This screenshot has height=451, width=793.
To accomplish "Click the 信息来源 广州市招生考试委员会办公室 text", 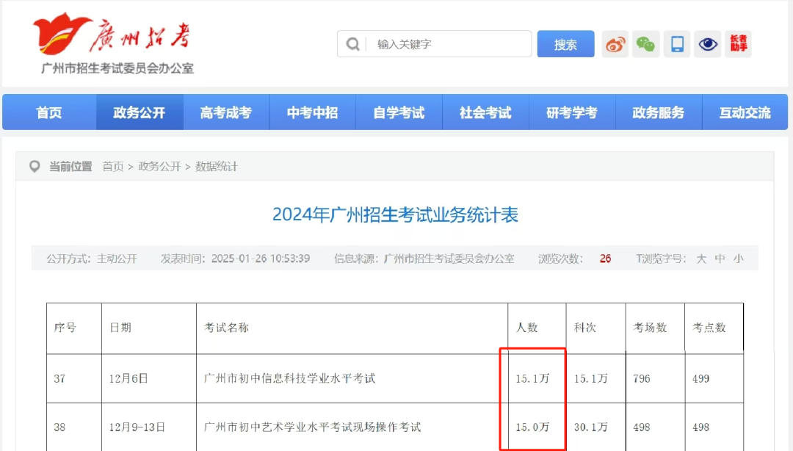I will click(424, 259).
